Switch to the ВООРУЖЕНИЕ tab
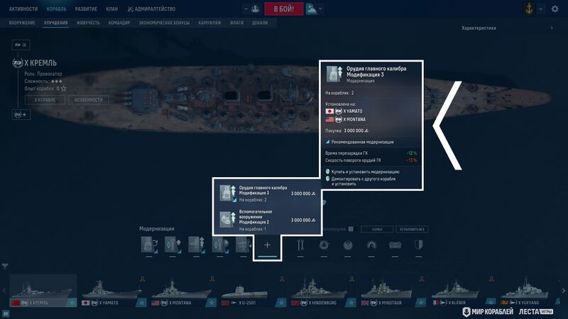The width and height of the screenshot is (568, 319). 22,23
